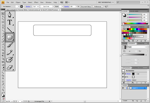Click the Add New Effect fx icon
The height and width of the screenshot is (103, 150).
click(133, 83)
